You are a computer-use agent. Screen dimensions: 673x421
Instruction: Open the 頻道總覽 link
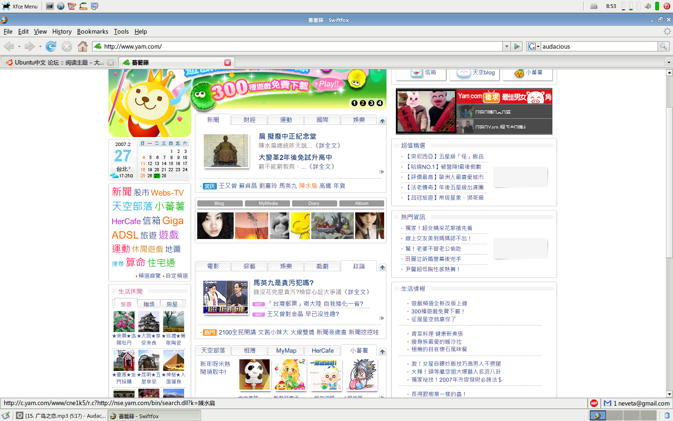[150, 276]
